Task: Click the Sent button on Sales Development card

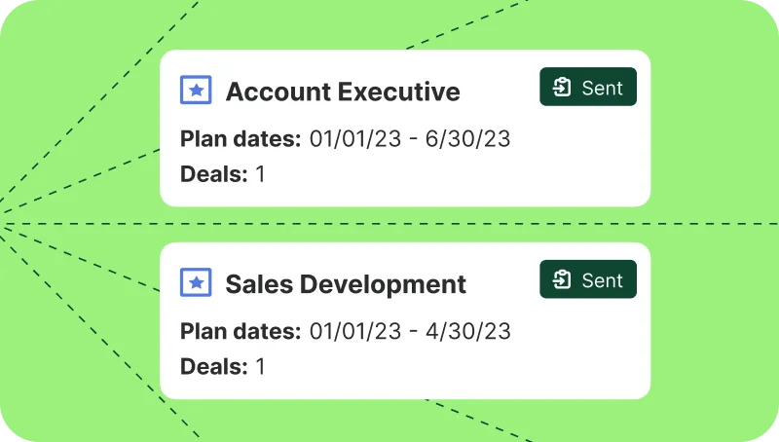Action: pos(588,279)
